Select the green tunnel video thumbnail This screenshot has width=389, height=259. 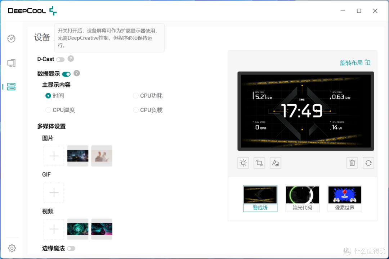(78, 229)
